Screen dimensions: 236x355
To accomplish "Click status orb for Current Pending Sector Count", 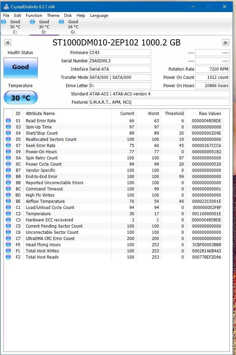I will (8, 226).
